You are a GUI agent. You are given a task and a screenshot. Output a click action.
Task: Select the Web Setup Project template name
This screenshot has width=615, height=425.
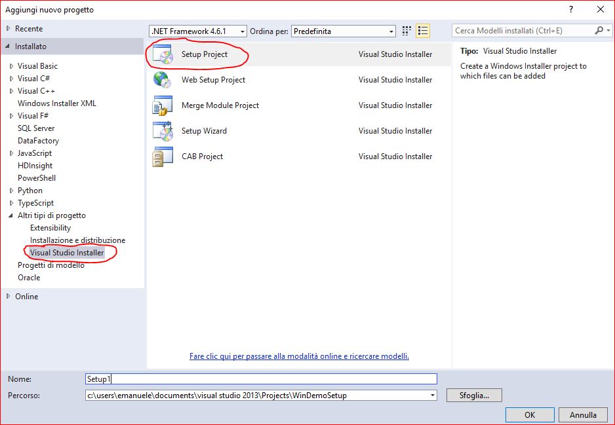click(x=213, y=80)
